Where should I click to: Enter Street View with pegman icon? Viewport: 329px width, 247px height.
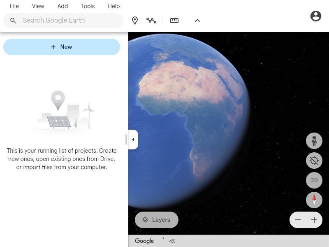314,141
